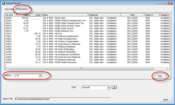Image resolution: width=175 pixels, height=105 pixels.
Task: Click the Check # column header
Action: coord(152,15)
